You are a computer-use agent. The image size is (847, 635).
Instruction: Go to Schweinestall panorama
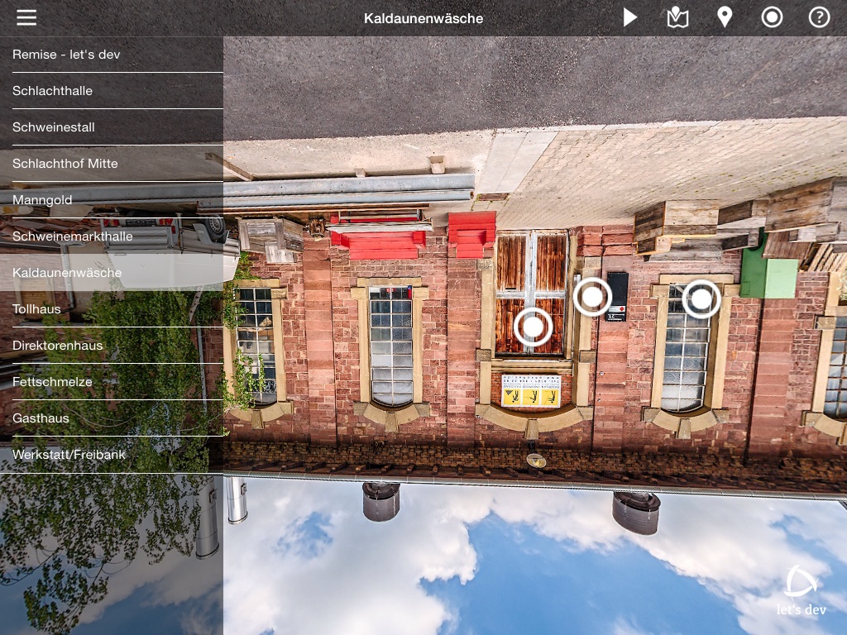point(112,127)
